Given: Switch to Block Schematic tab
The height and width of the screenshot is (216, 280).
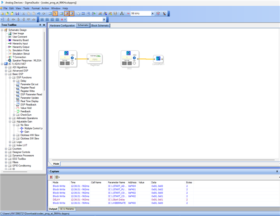Looking at the screenshot, I should click(x=100, y=26).
